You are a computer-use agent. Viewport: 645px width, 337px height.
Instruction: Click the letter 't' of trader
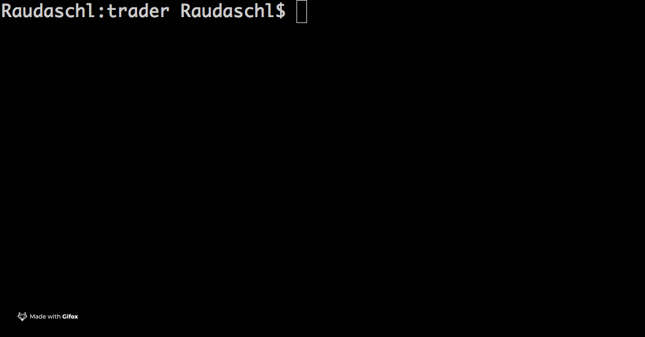point(112,11)
